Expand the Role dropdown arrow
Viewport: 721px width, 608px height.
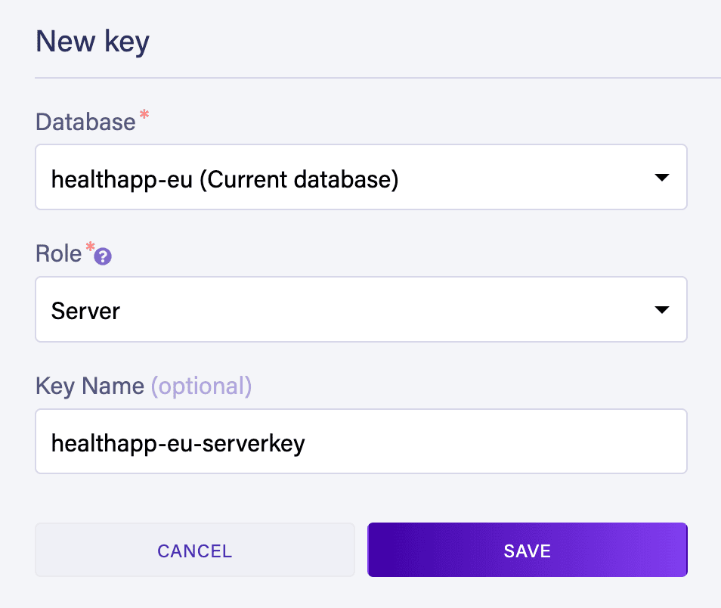pyautogui.click(x=661, y=310)
